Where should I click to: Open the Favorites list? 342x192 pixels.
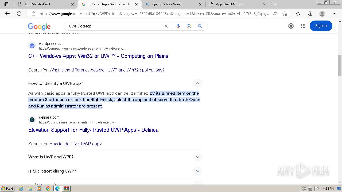pyautogui.click(x=298, y=14)
